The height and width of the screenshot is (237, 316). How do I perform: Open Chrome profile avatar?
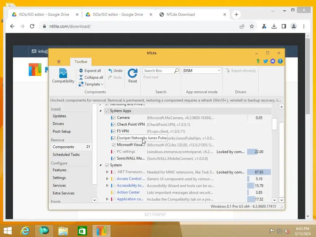coord(294,26)
